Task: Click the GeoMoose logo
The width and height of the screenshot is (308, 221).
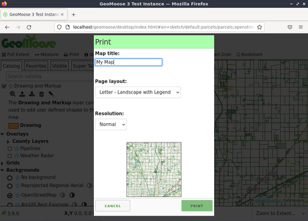Action: point(29,42)
